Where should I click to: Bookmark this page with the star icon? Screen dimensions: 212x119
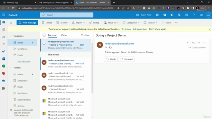(128, 8)
